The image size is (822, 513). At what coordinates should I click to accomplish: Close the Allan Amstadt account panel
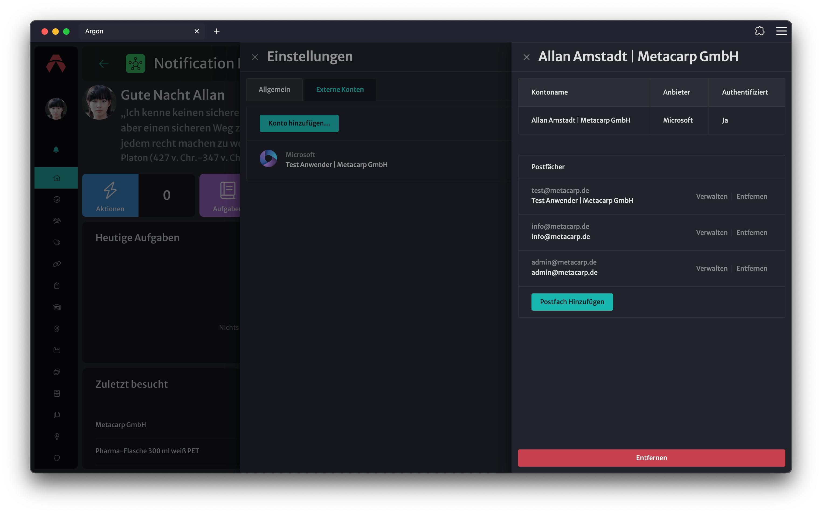[526, 57]
